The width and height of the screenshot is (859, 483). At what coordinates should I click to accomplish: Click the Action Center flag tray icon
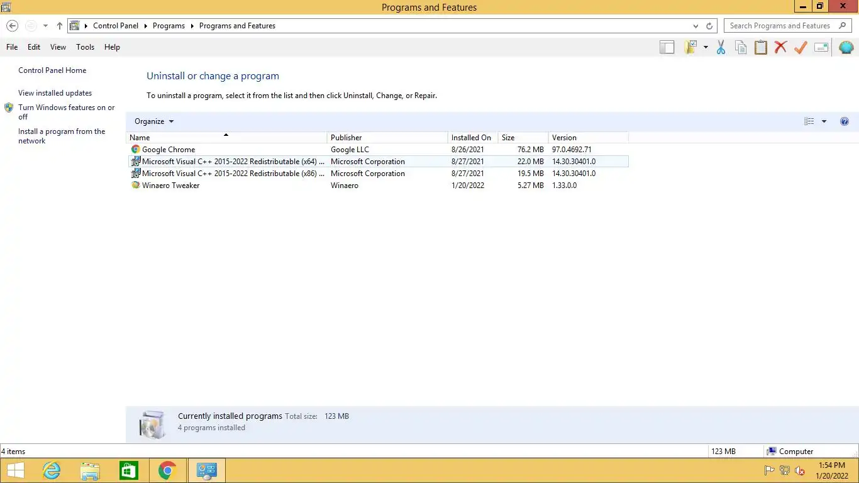tap(769, 470)
